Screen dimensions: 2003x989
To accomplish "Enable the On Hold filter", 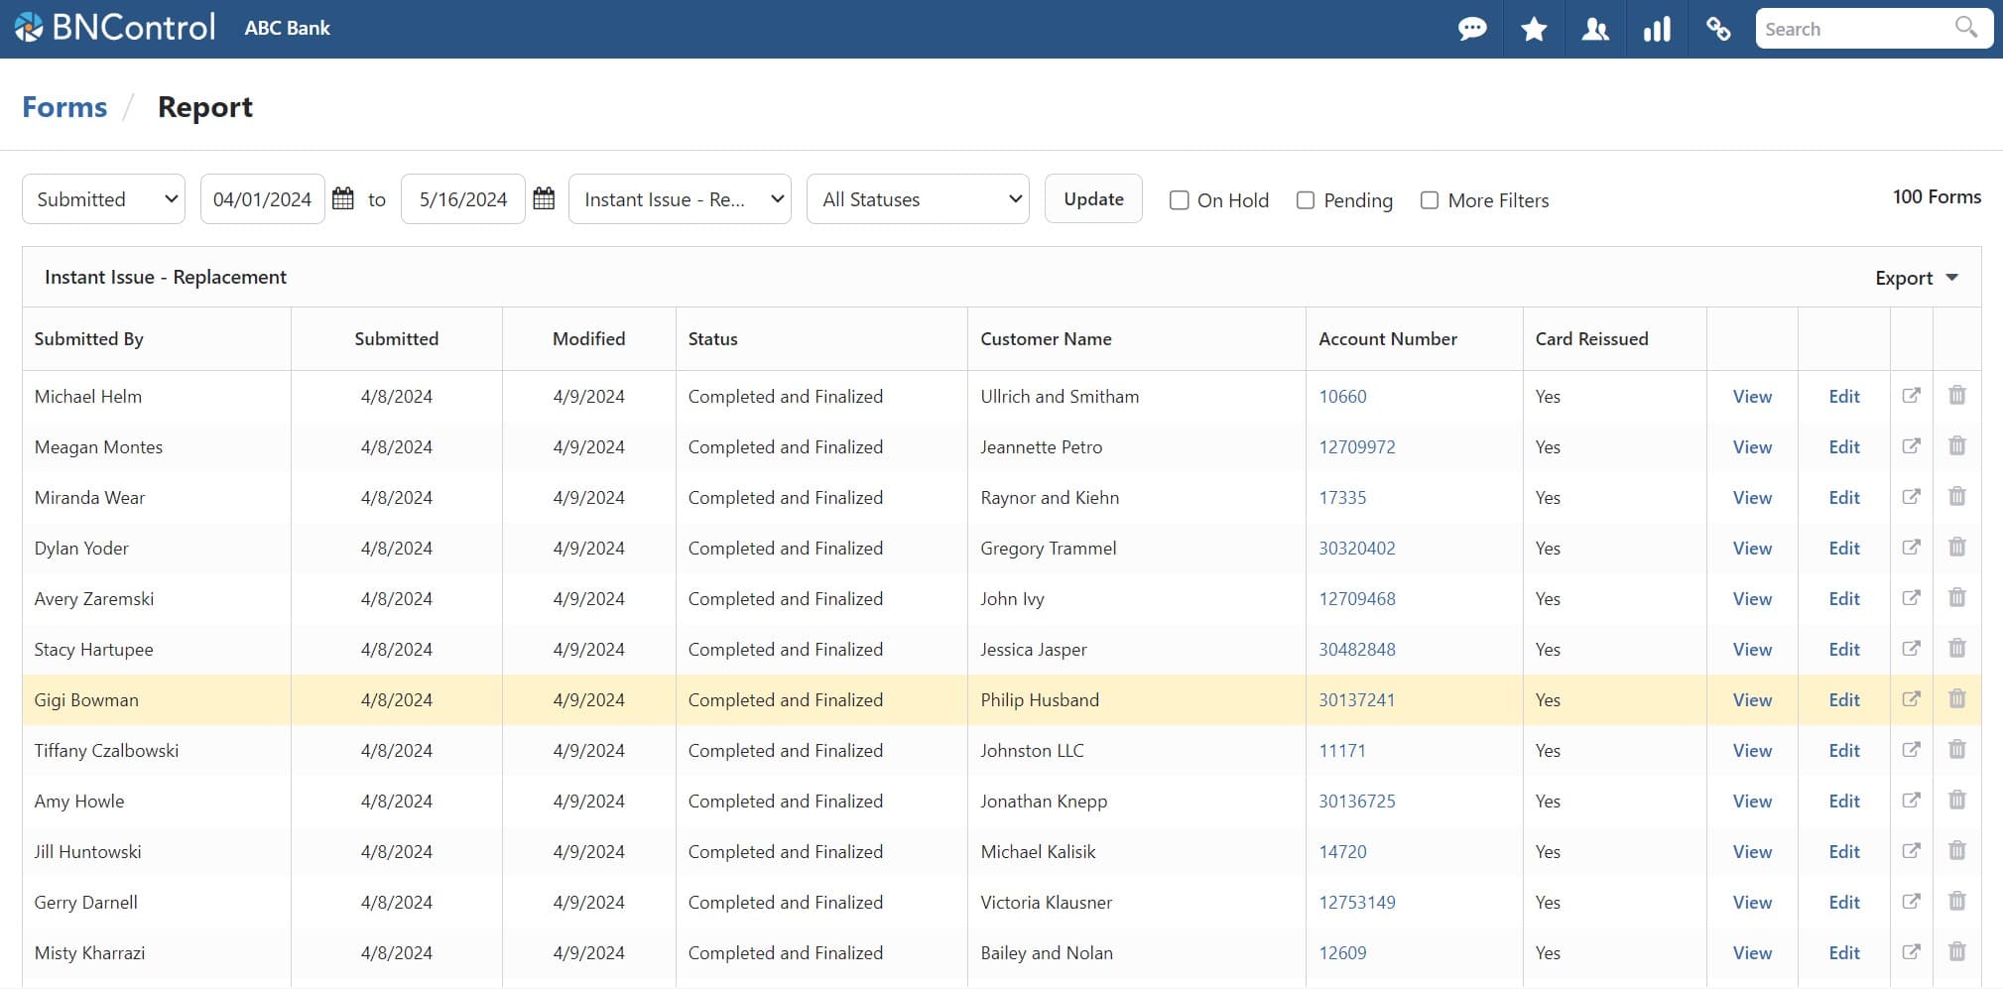I will coord(1179,199).
